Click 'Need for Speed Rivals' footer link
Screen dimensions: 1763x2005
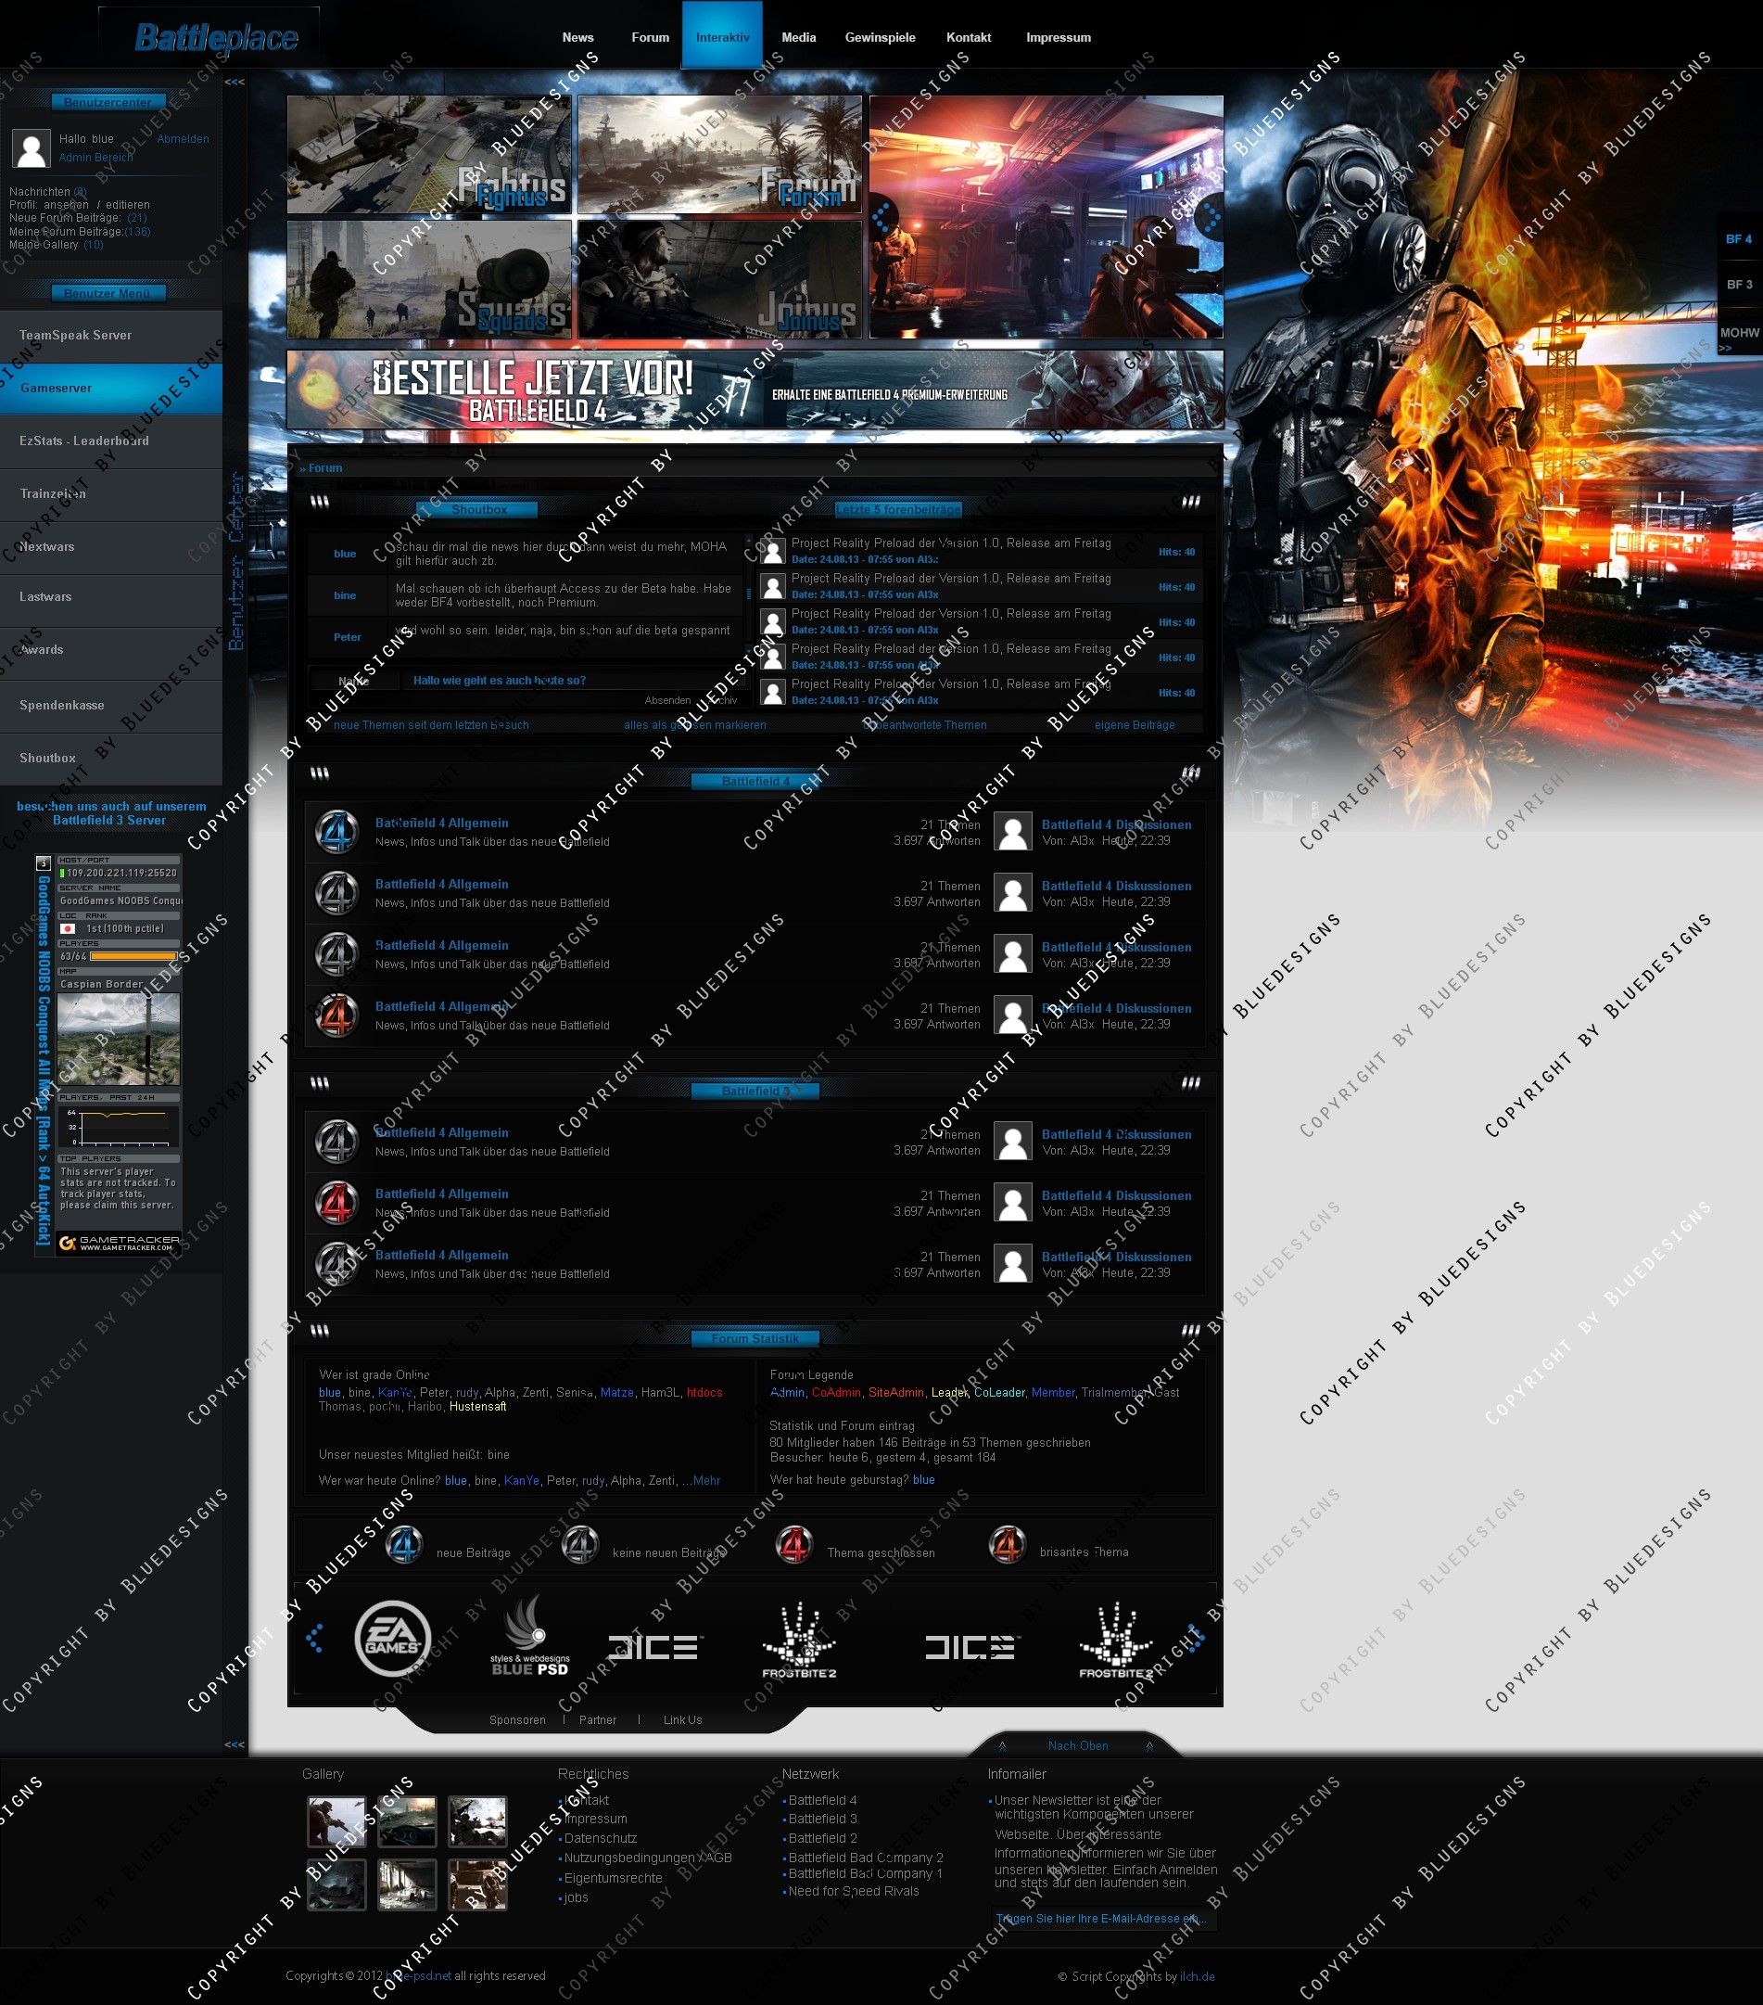[853, 1891]
